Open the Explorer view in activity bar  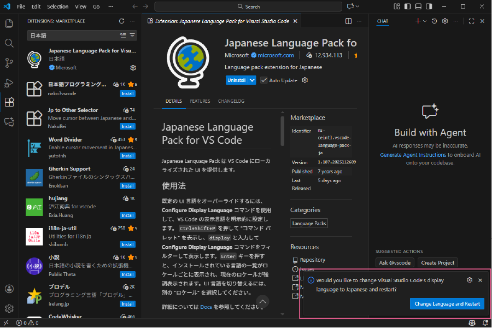[9, 23]
